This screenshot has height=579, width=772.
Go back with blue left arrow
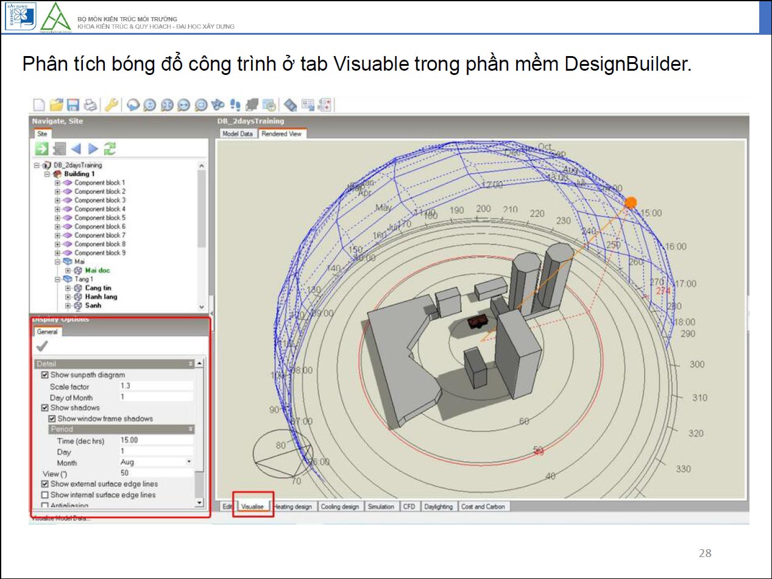tap(76, 148)
